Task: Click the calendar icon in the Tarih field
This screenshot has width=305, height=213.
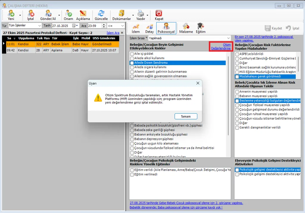Action: point(74,26)
